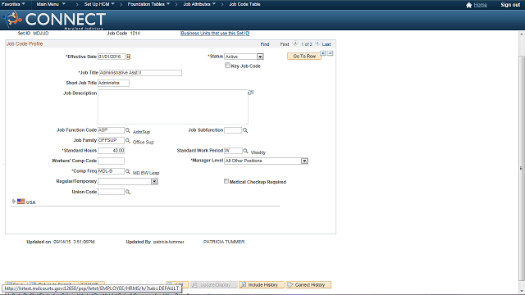This screenshot has height=295, width=525.
Task: Click inside the Job Description text area
Action: (173, 107)
